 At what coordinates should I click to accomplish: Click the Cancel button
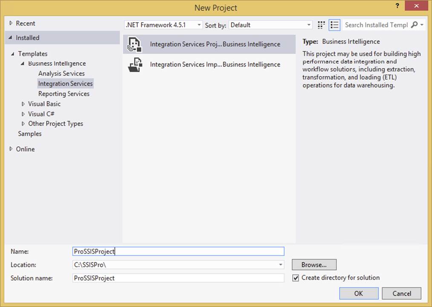401,293
